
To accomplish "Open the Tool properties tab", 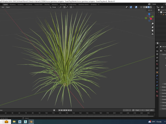I will coord(157,47).
